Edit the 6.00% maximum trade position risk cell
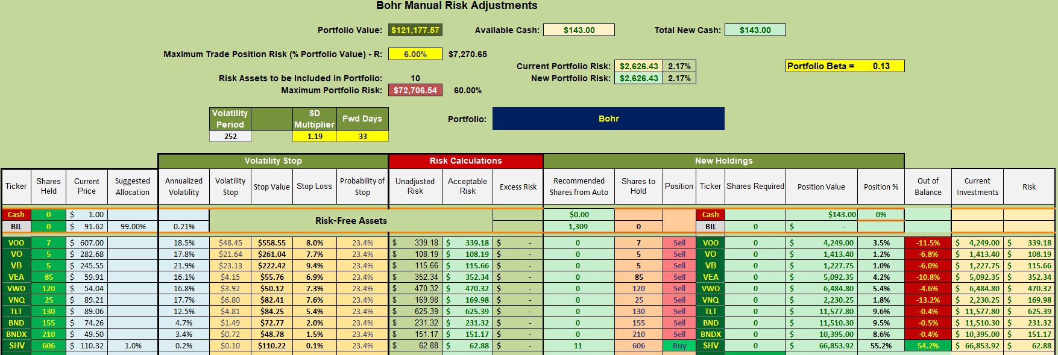Screen dimensions: 1058x355 415,54
